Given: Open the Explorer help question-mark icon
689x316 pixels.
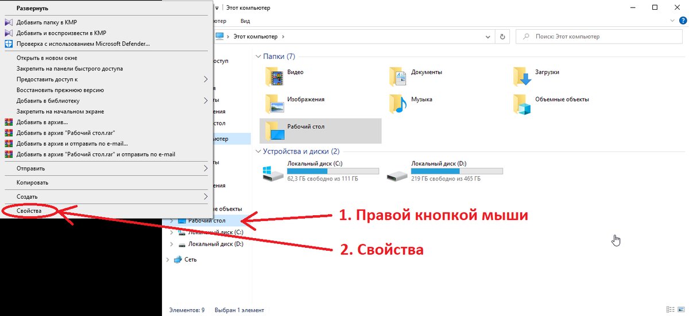Looking at the screenshot, I should tap(683, 21).
